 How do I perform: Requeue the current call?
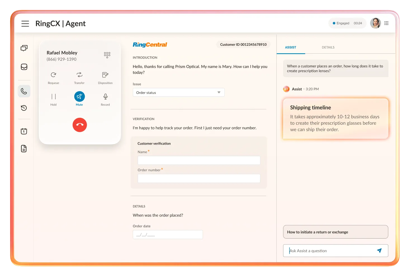coord(53,78)
